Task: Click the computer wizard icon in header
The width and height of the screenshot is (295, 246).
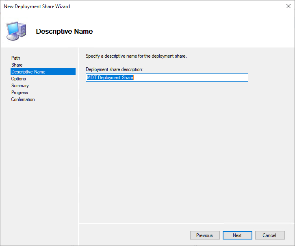Action: click(x=16, y=30)
